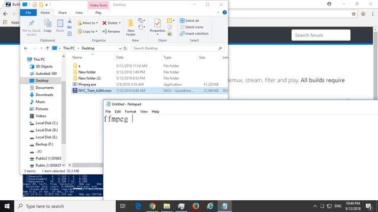
Task: Open Firefox from the taskbar
Action: tap(195, 206)
